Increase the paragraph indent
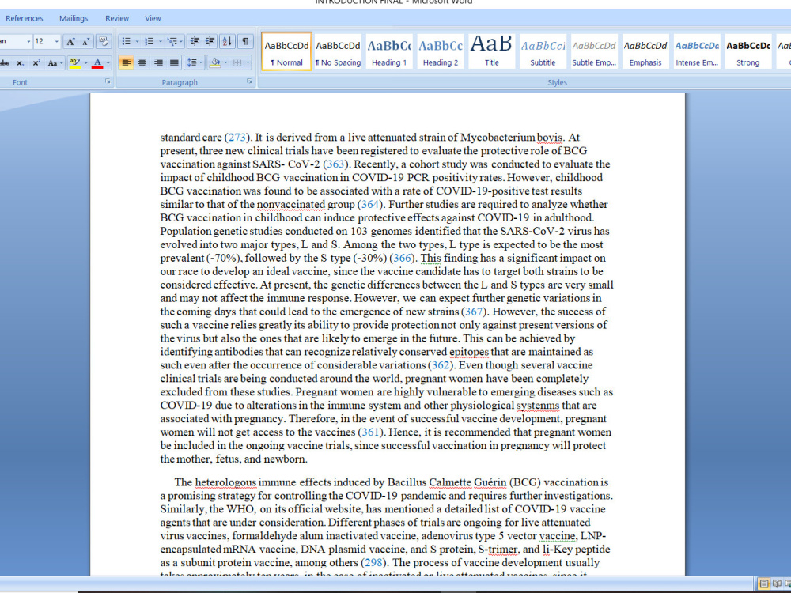This screenshot has width=791, height=593. tap(210, 41)
